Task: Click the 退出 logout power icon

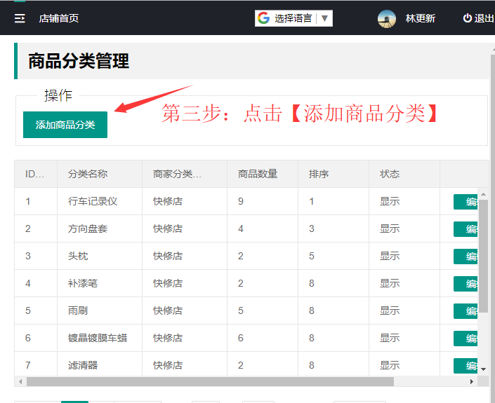Action: point(467,18)
